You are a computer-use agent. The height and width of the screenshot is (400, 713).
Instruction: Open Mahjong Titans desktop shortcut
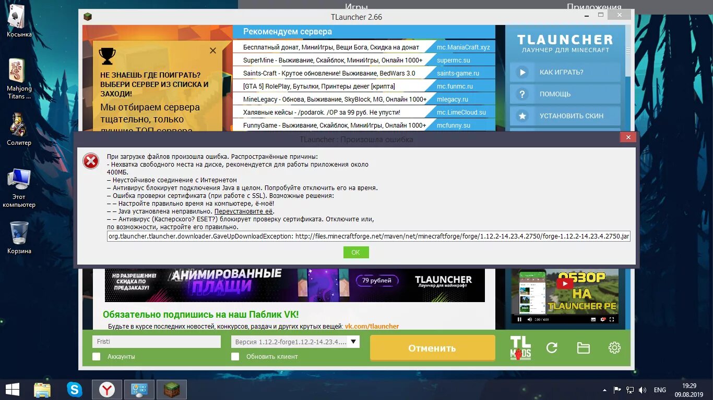point(19,79)
